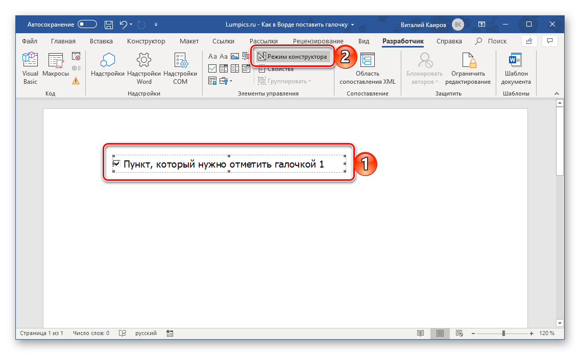
Task: Open Надстройки add-ins store
Action: 108,65
